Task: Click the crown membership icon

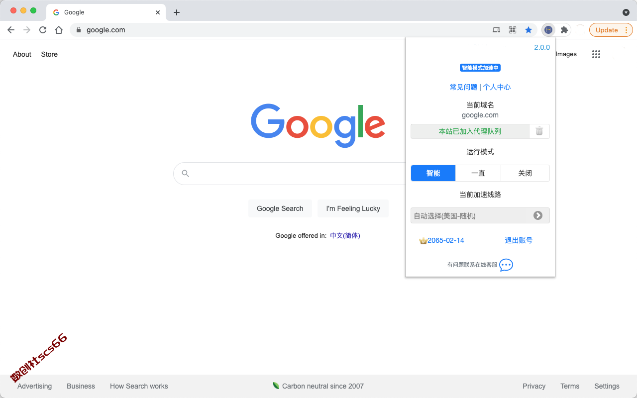Action: click(x=423, y=241)
